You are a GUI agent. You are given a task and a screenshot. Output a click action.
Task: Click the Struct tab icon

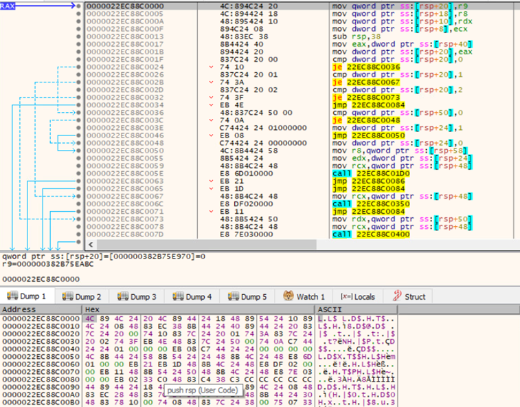396,296
